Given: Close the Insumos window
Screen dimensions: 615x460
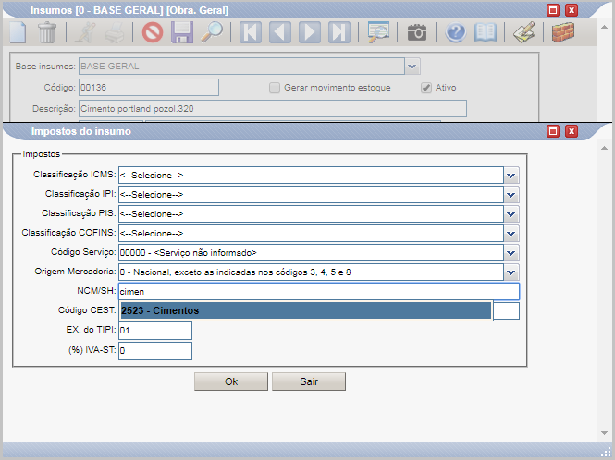Looking at the screenshot, I should click(x=572, y=10).
